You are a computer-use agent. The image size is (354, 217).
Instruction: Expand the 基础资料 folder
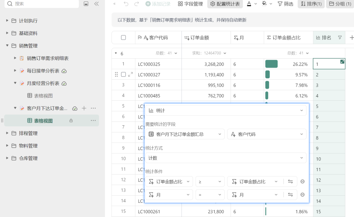[7, 33]
